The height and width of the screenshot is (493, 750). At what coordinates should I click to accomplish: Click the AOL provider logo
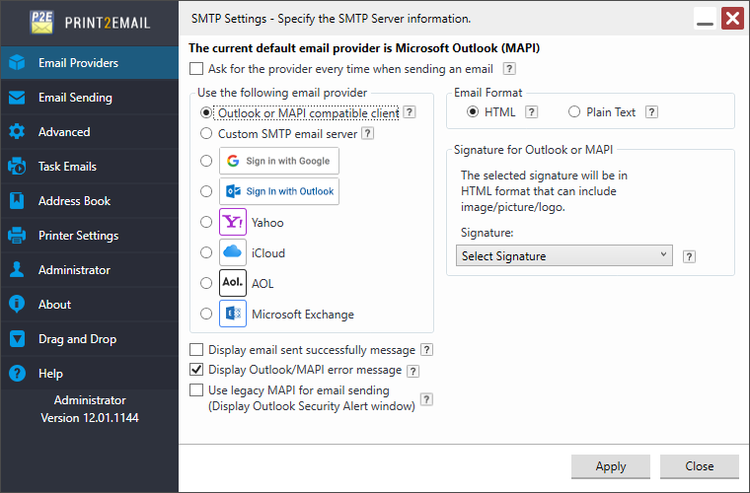(x=233, y=283)
